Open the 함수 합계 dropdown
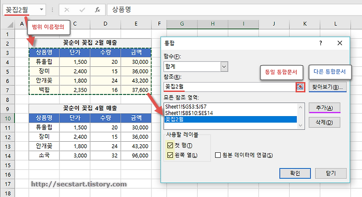Image resolution: width=362 pixels, height=197 pixels. coord(224,67)
